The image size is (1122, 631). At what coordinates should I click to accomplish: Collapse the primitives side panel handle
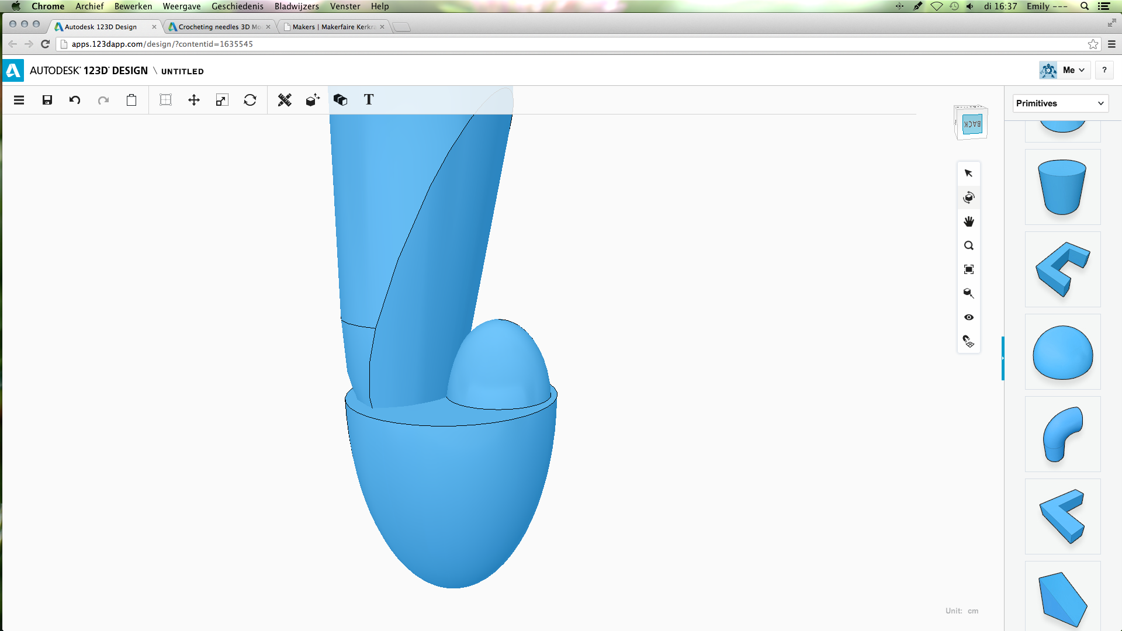pos(1003,358)
